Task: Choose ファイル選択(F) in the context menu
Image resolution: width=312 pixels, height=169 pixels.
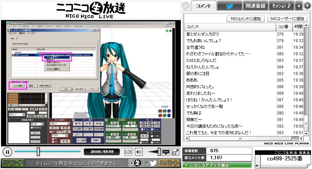Action: pos(57,57)
